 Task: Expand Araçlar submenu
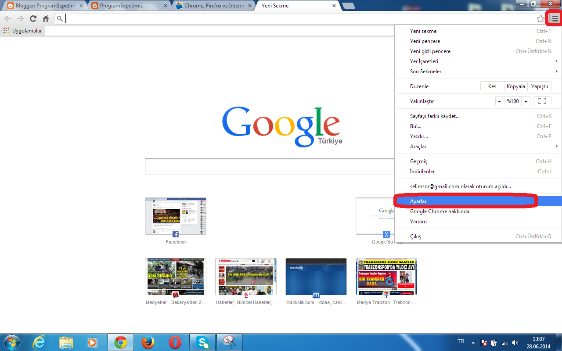[x=478, y=147]
